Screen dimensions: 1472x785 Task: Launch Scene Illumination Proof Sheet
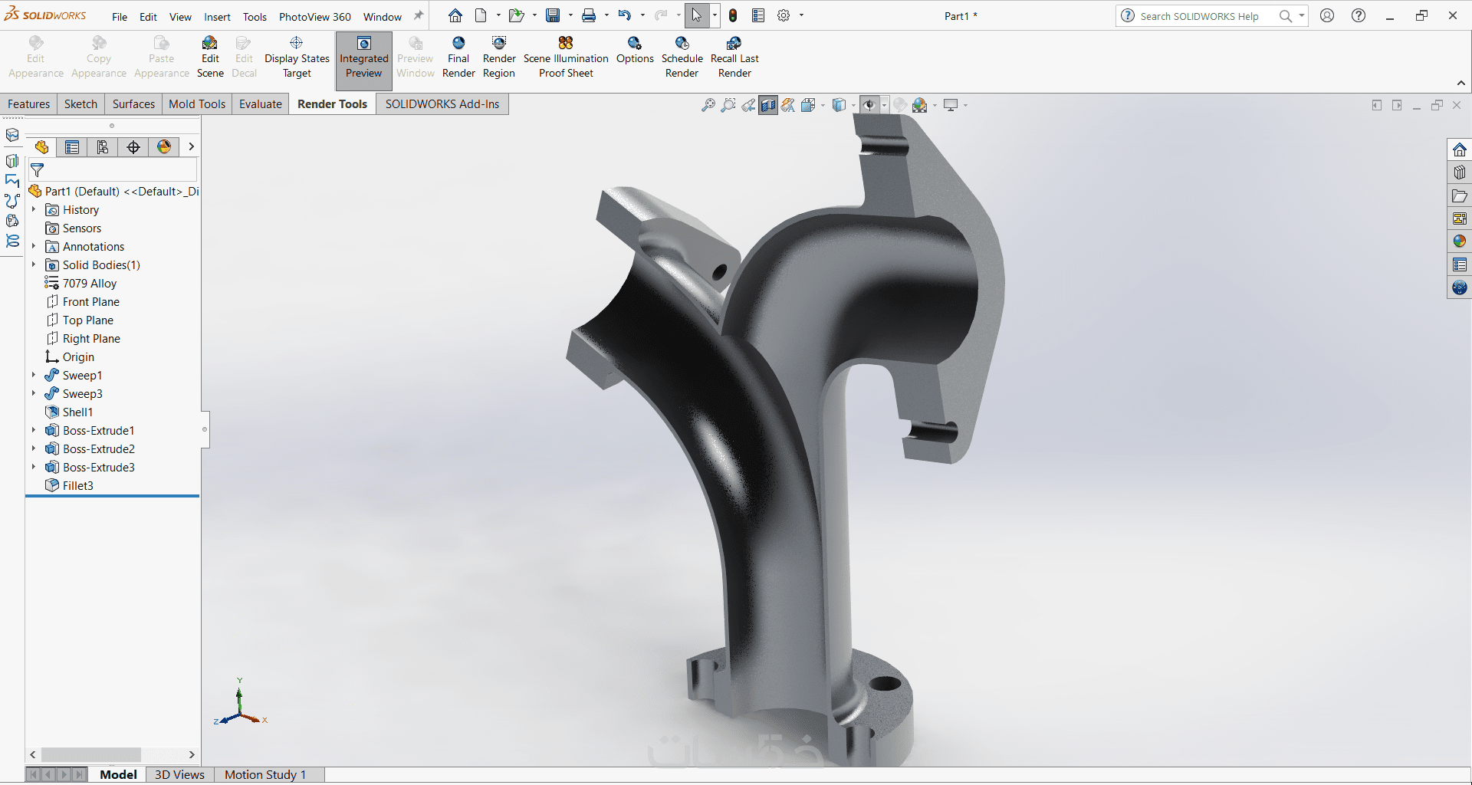click(566, 57)
